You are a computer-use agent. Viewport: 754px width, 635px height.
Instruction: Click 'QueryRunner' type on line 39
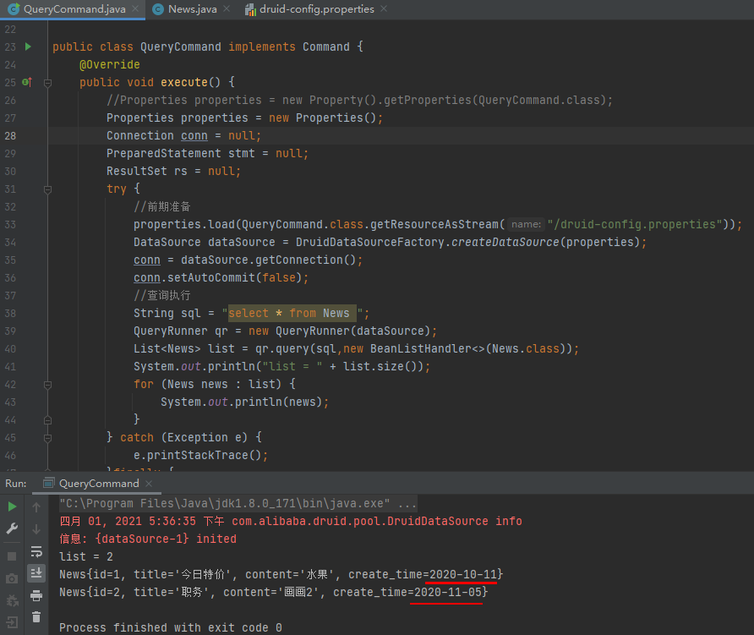pyautogui.click(x=170, y=331)
